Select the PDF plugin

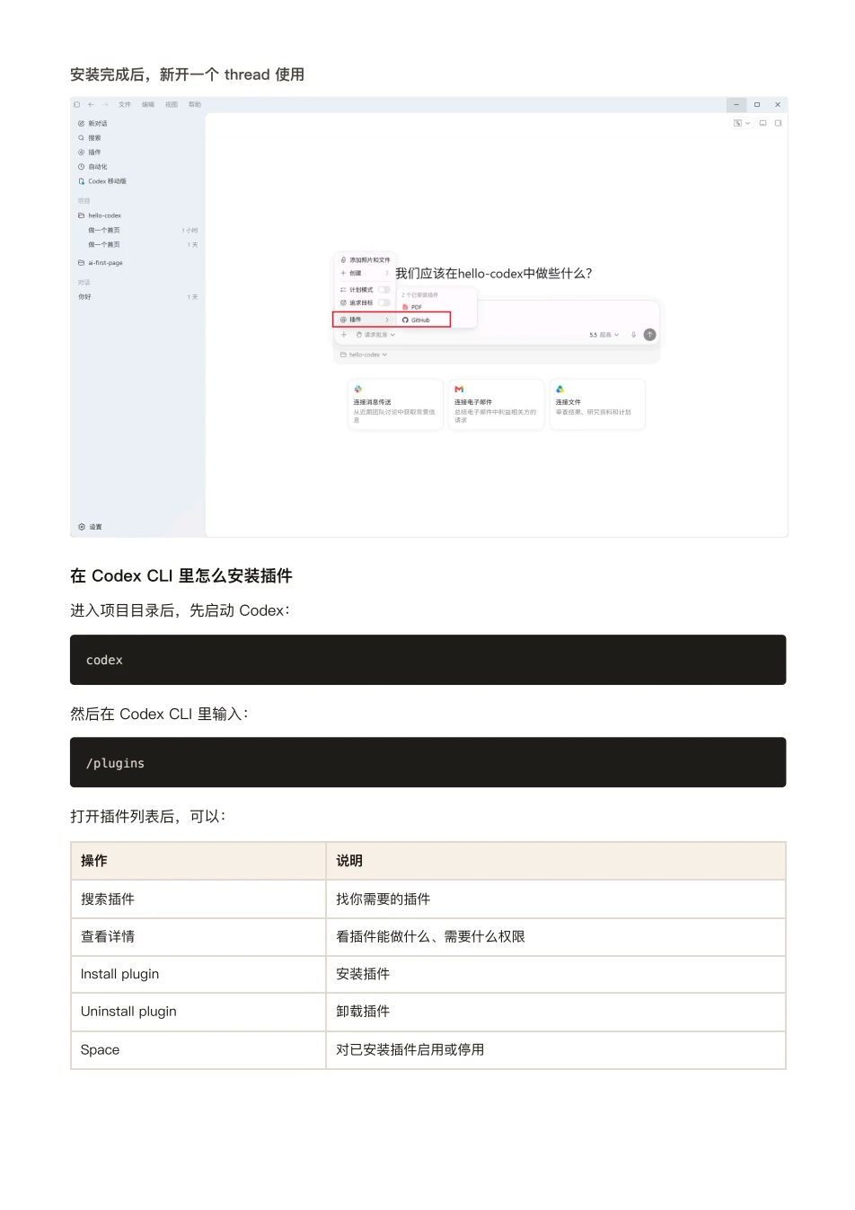pyautogui.click(x=413, y=307)
